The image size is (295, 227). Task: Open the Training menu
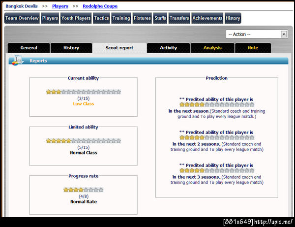[x=121, y=18]
